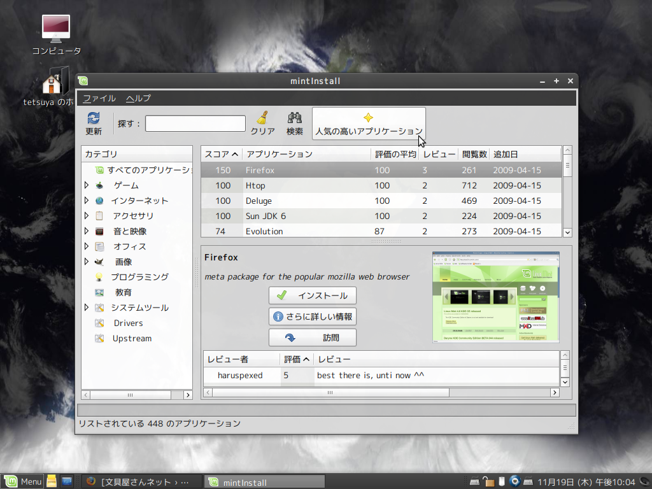The height and width of the screenshot is (489, 652).
Task: Click the インストール install button
Action: point(312,295)
